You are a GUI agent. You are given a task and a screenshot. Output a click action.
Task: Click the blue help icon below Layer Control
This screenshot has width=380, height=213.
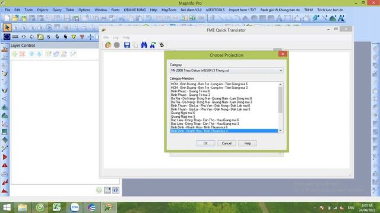pos(116,191)
